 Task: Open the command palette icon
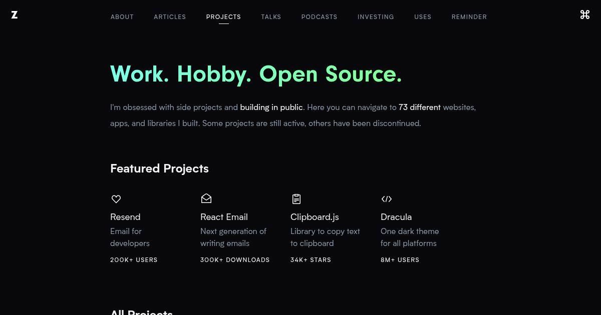[x=584, y=14]
